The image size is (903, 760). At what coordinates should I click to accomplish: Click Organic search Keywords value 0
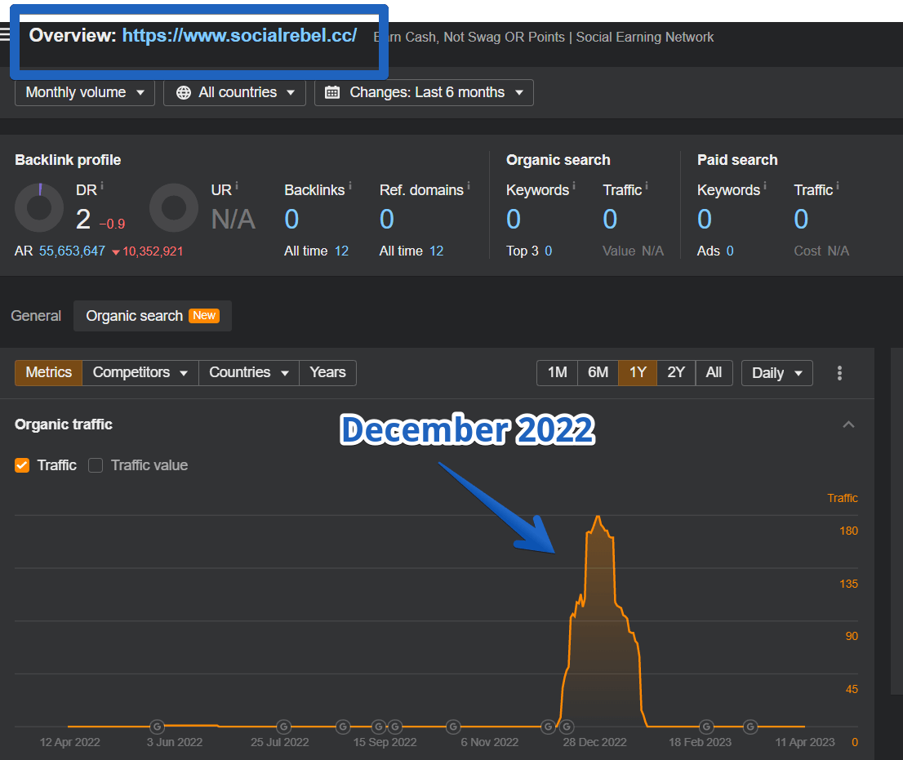click(x=514, y=220)
